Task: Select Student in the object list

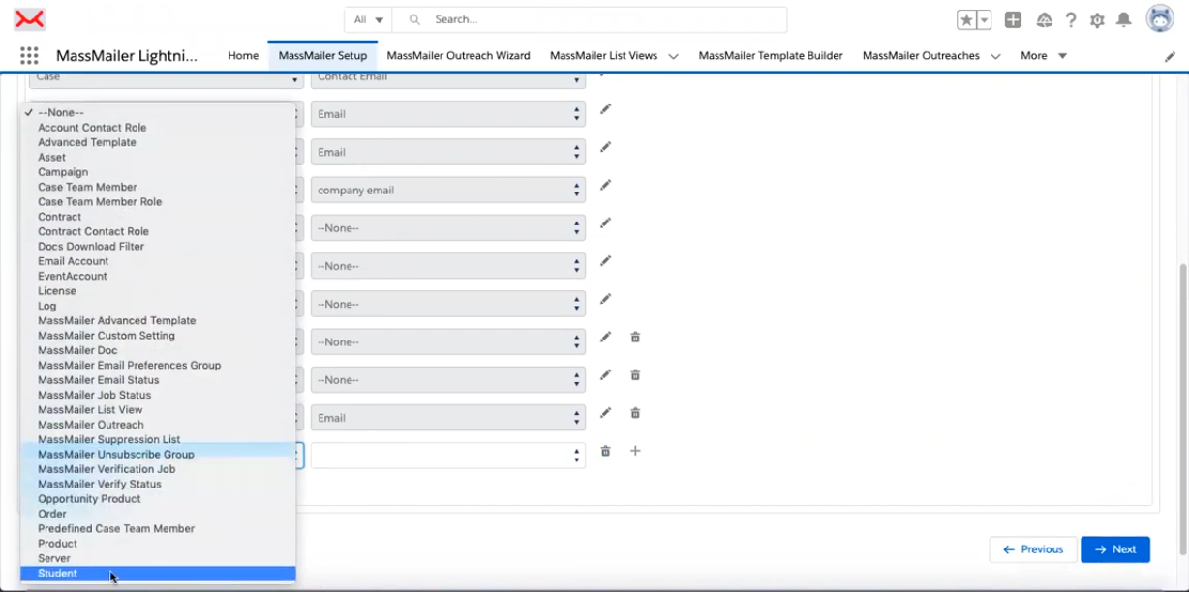Action: [x=158, y=574]
